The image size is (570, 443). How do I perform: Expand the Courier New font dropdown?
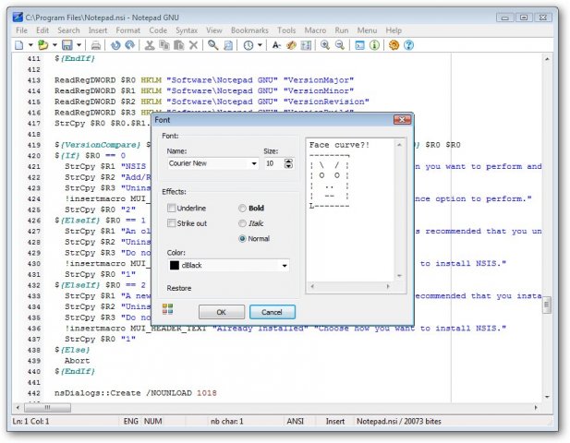254,163
